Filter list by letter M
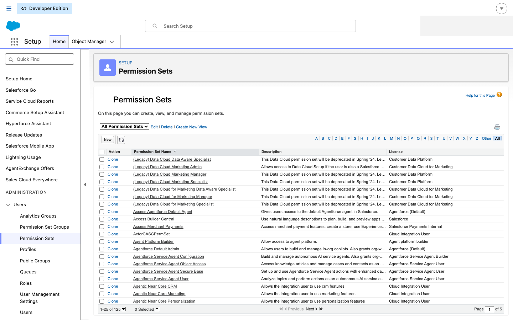 pos(392,139)
